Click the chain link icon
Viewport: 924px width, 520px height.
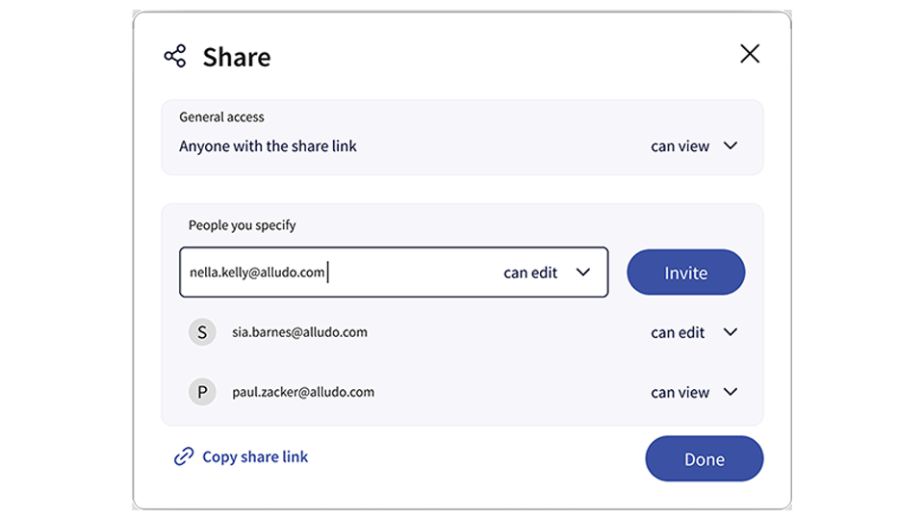[184, 457]
